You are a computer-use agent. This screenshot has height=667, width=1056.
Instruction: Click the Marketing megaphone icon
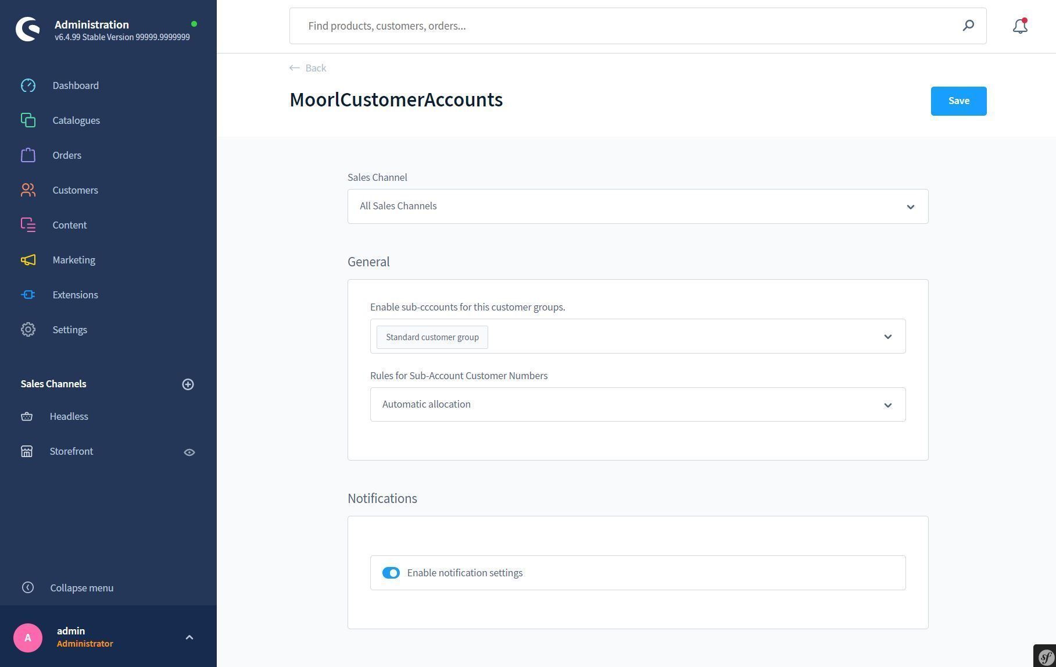click(28, 260)
